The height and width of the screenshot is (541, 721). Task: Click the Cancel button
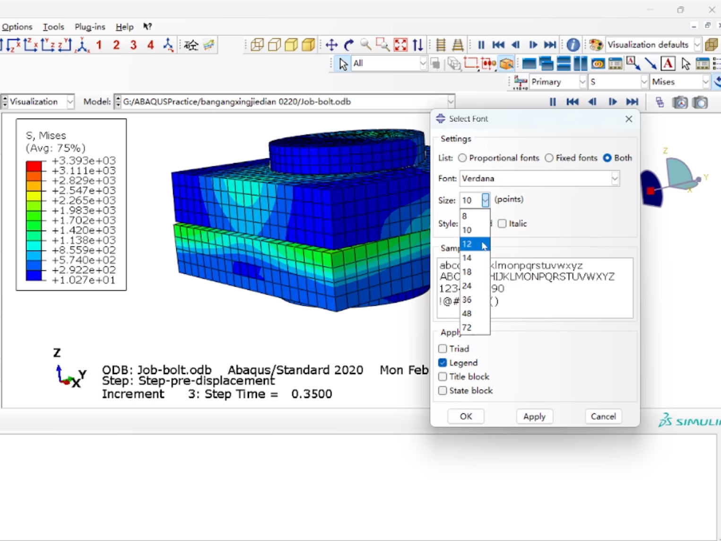[x=603, y=417]
